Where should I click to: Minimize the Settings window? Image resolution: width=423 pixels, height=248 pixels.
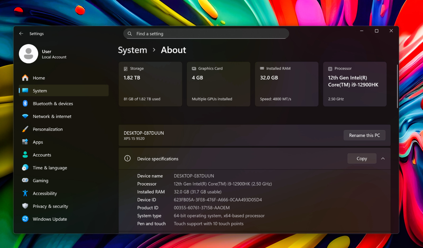tap(362, 31)
